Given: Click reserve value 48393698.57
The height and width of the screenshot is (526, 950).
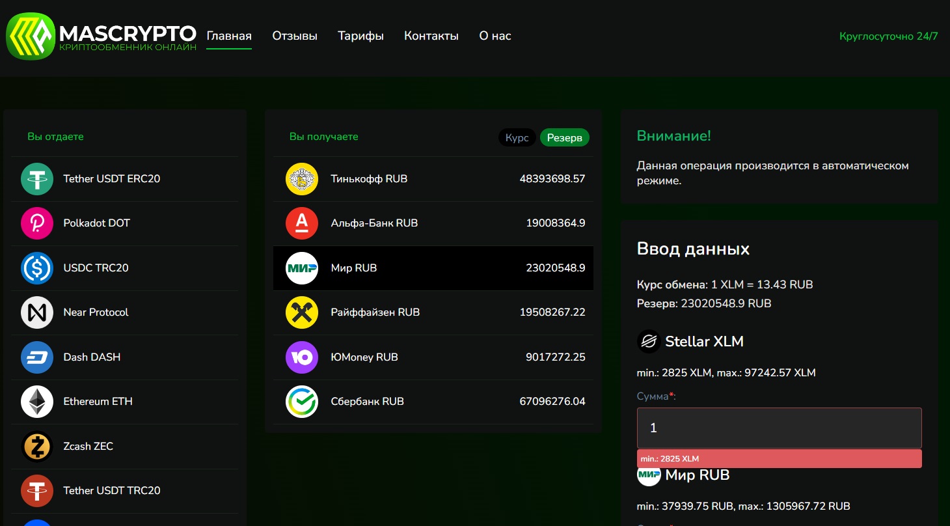Looking at the screenshot, I should click(x=552, y=179).
